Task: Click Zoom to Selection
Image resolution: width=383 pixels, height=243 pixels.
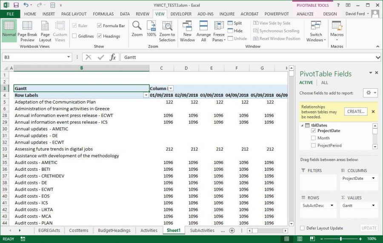Action: coord(167,31)
